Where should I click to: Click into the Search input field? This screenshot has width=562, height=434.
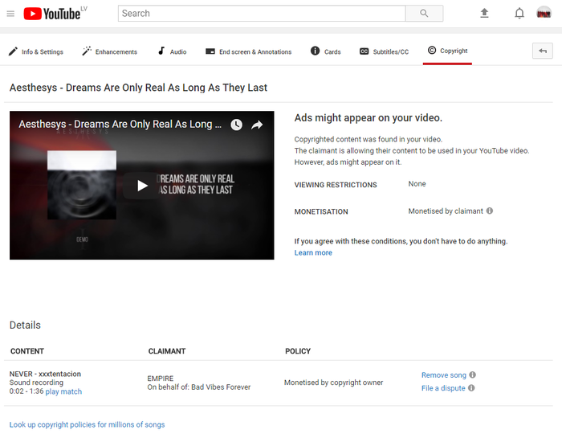[261, 14]
